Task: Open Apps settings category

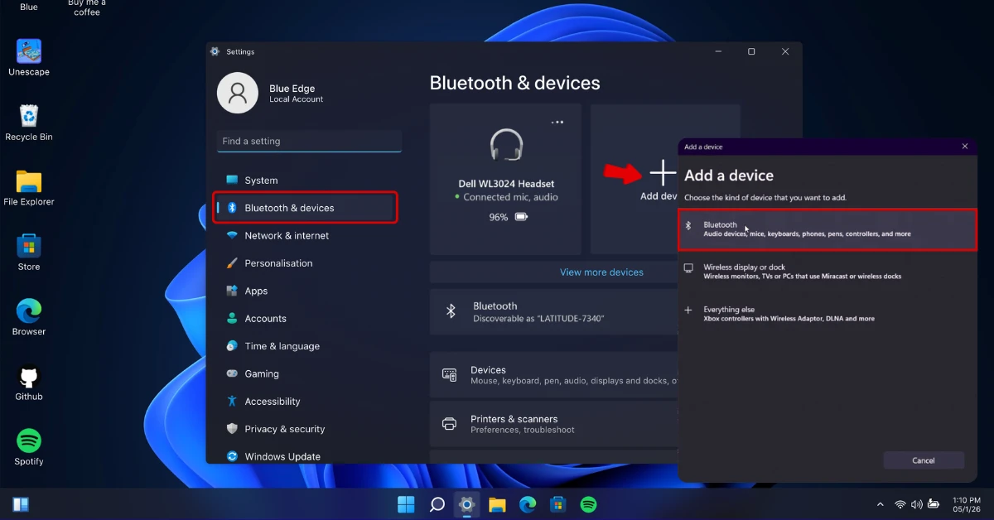Action: pos(307,291)
